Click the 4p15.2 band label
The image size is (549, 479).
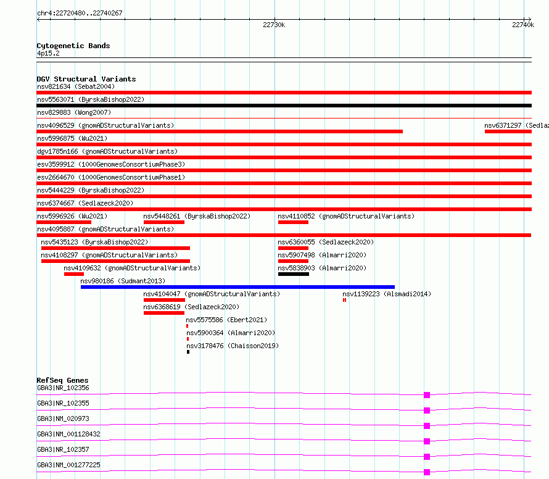48,53
